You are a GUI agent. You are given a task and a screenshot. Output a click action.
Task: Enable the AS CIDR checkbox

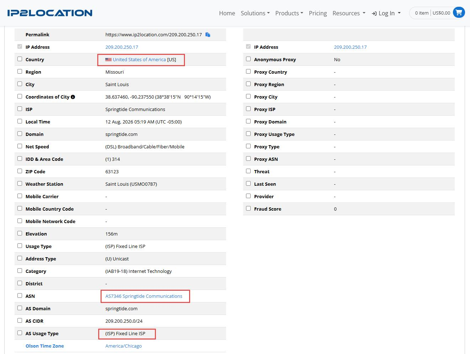pos(20,321)
